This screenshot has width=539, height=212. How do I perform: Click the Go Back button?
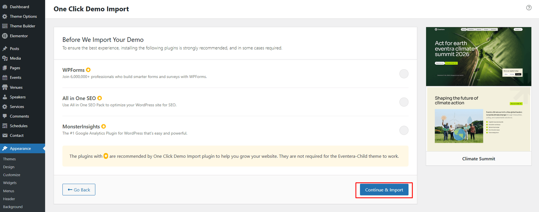pyautogui.click(x=79, y=190)
